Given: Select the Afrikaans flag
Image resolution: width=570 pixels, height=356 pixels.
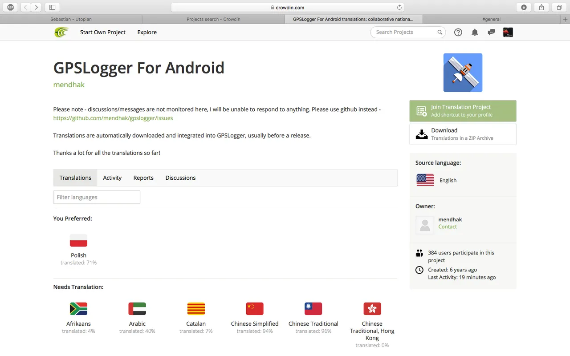Looking at the screenshot, I should [x=78, y=309].
